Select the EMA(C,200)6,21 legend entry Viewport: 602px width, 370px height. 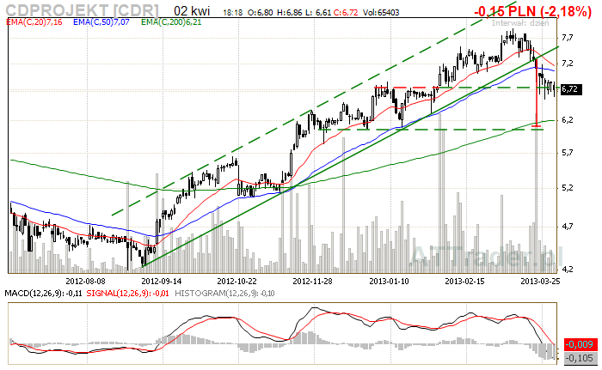[171, 22]
